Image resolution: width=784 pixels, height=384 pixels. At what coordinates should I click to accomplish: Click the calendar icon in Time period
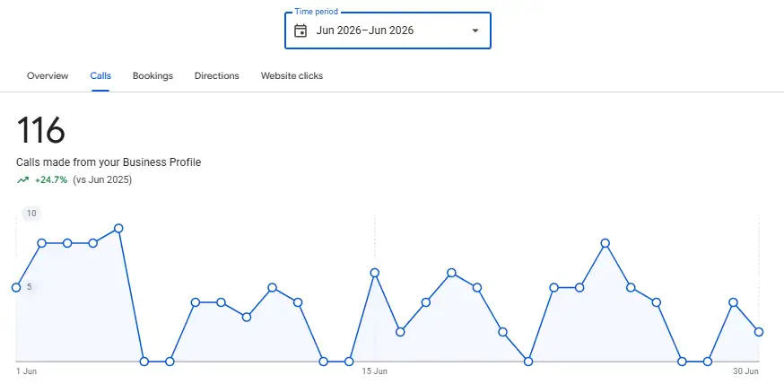click(300, 31)
